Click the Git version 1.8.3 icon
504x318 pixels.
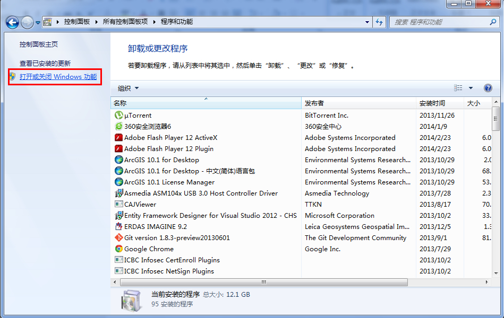pos(118,237)
